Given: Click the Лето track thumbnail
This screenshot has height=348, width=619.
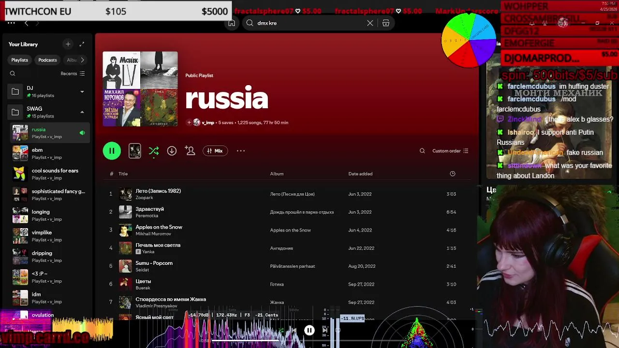Looking at the screenshot, I should 125,194.
